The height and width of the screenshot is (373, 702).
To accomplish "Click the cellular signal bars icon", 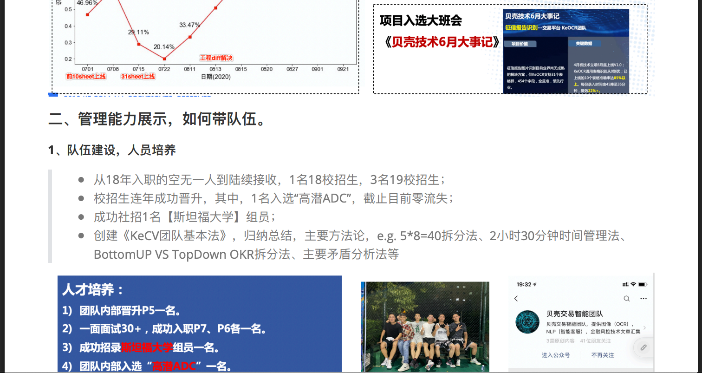I will coord(625,284).
